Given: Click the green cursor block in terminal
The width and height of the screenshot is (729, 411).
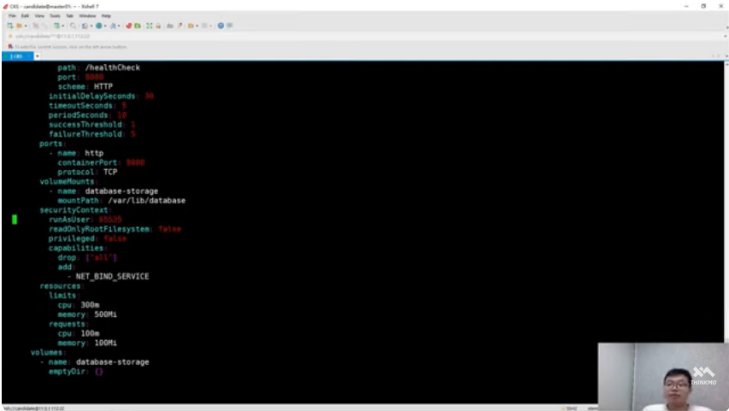Looking at the screenshot, I should (x=15, y=220).
